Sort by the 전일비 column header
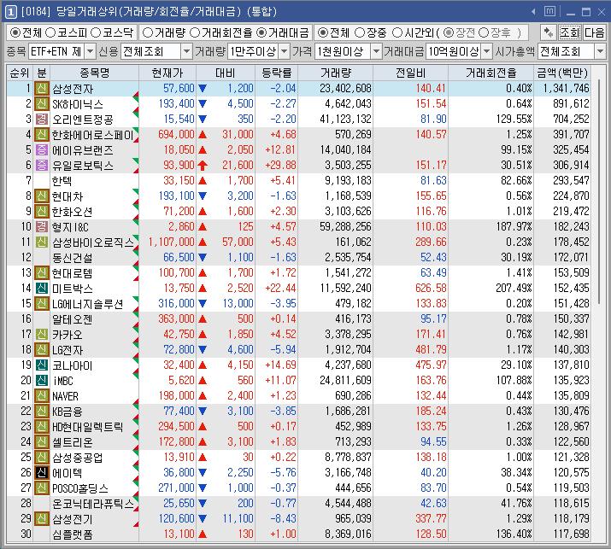Viewport: 611px width, 549px height. tap(411, 73)
